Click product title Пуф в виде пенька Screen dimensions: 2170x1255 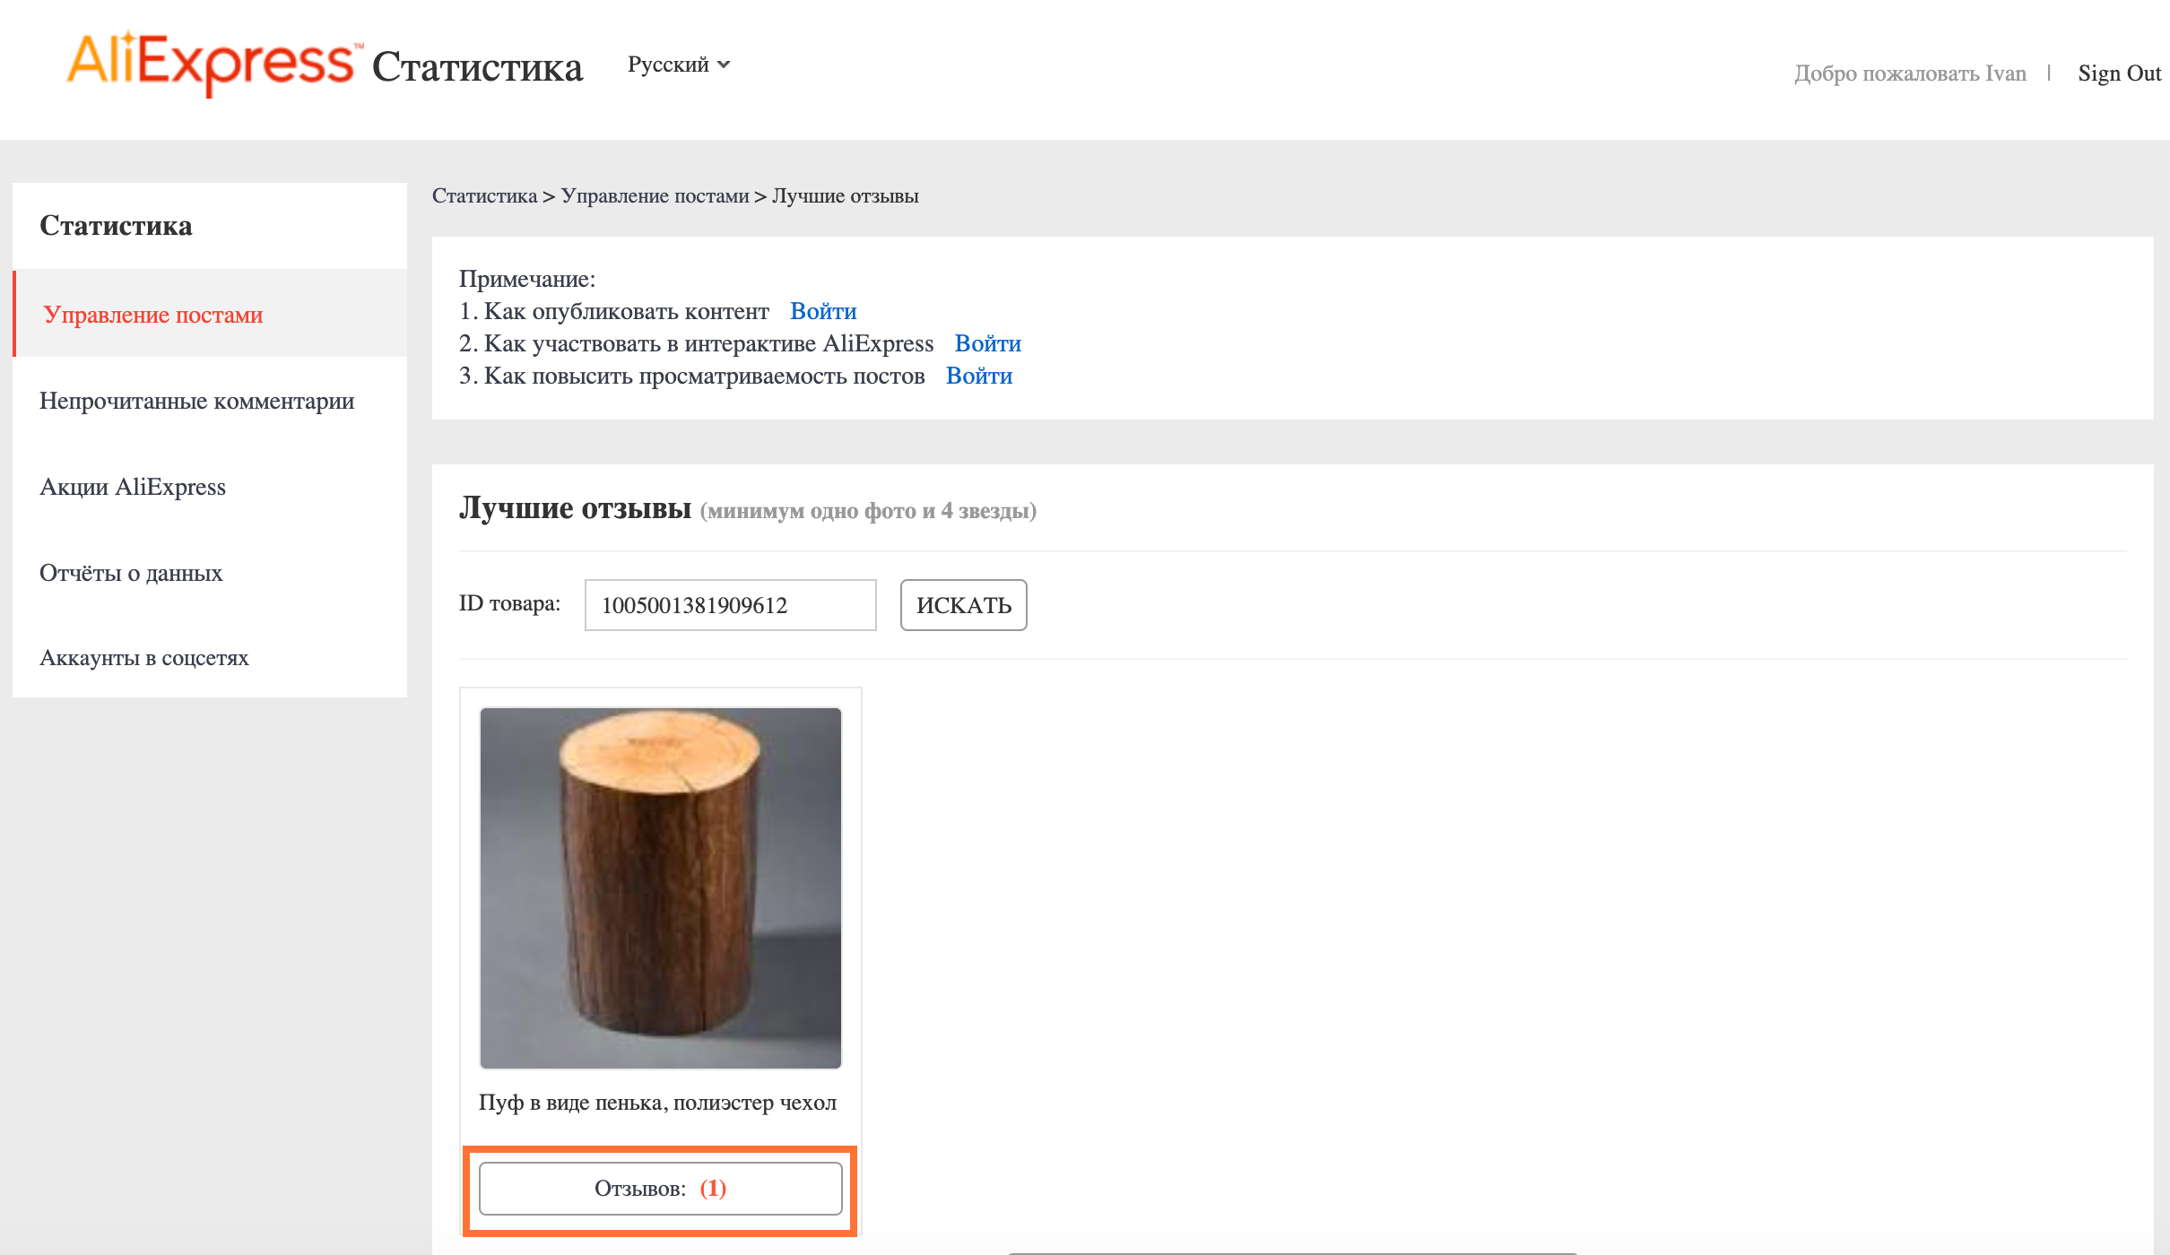[x=657, y=1103]
